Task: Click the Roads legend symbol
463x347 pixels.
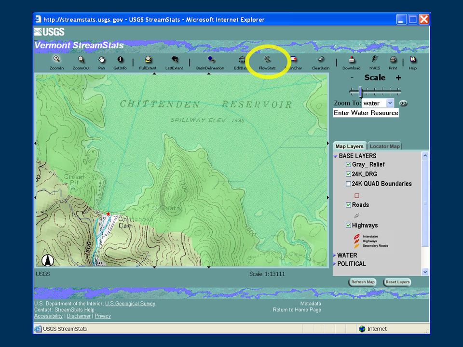Action: (x=357, y=216)
